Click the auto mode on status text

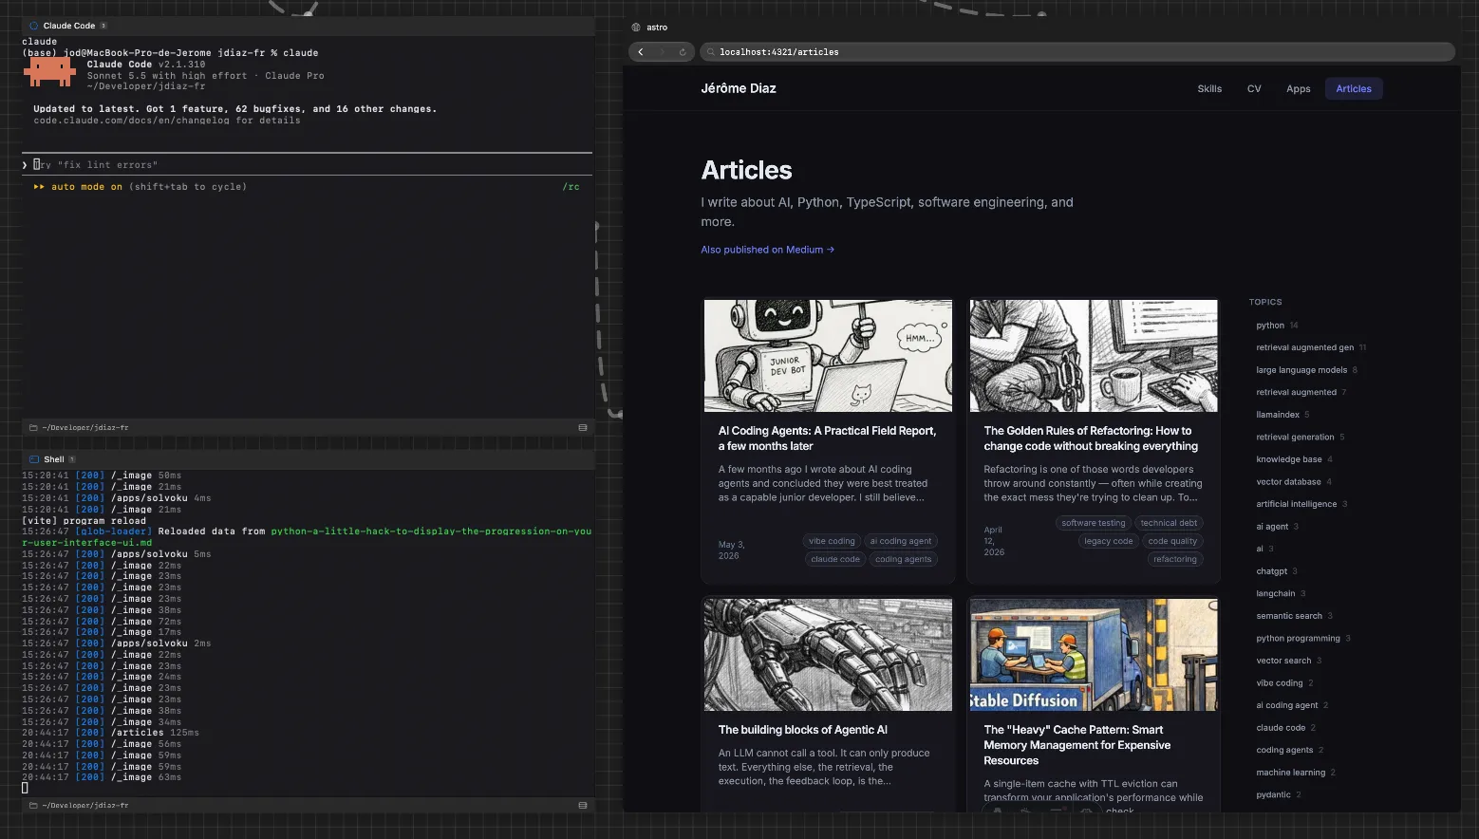(x=86, y=187)
